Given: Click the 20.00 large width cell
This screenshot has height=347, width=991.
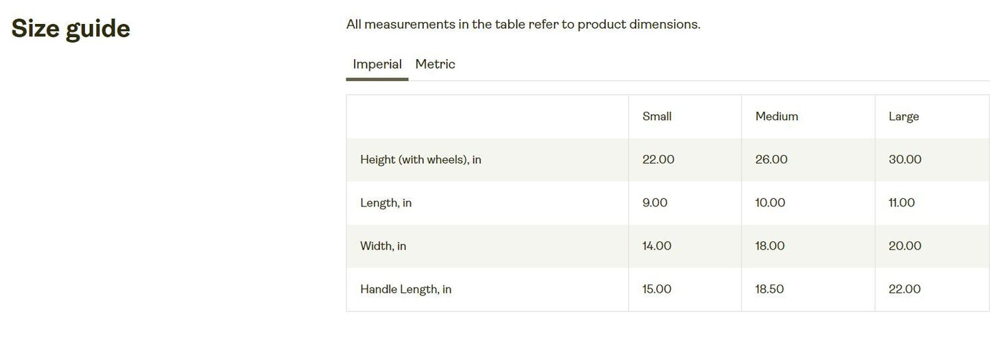Looking at the screenshot, I should tap(905, 246).
